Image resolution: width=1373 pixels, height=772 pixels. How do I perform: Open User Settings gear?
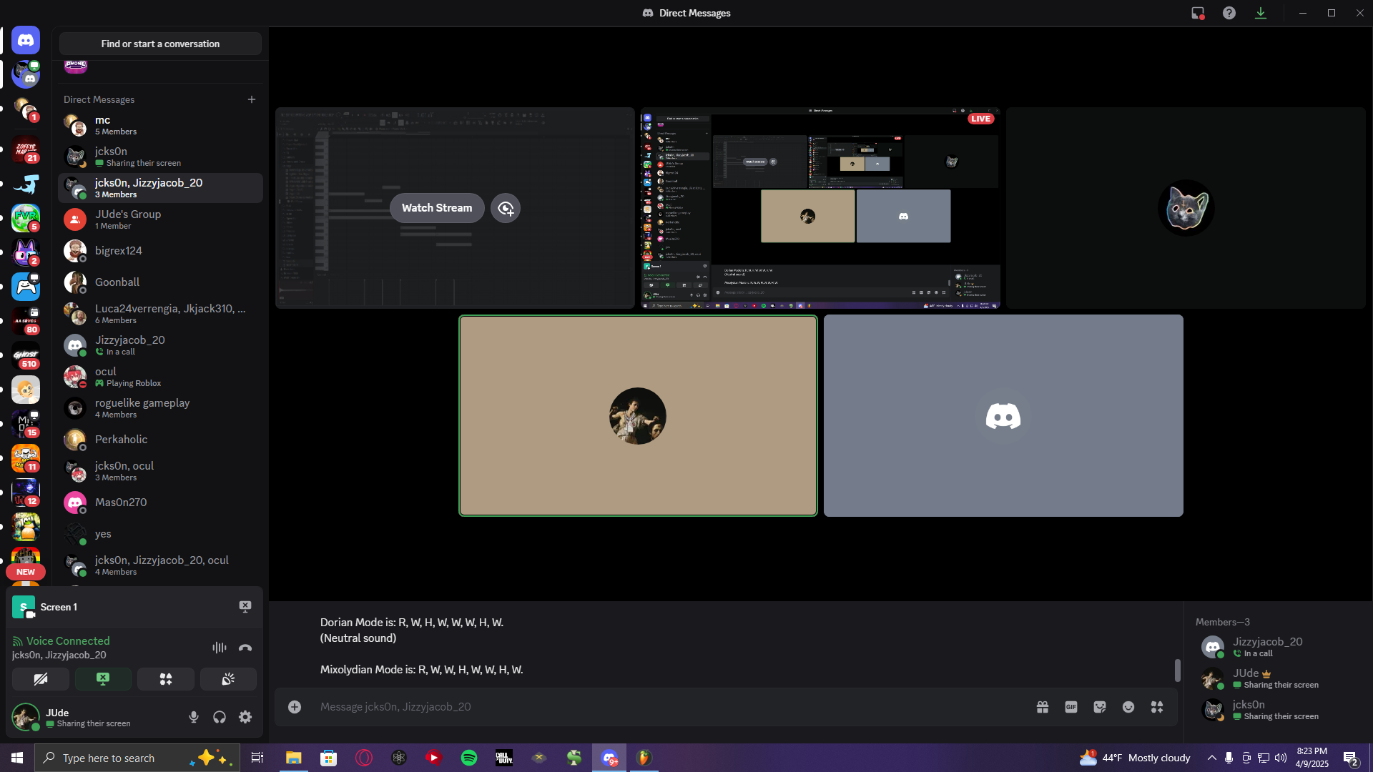point(245,717)
